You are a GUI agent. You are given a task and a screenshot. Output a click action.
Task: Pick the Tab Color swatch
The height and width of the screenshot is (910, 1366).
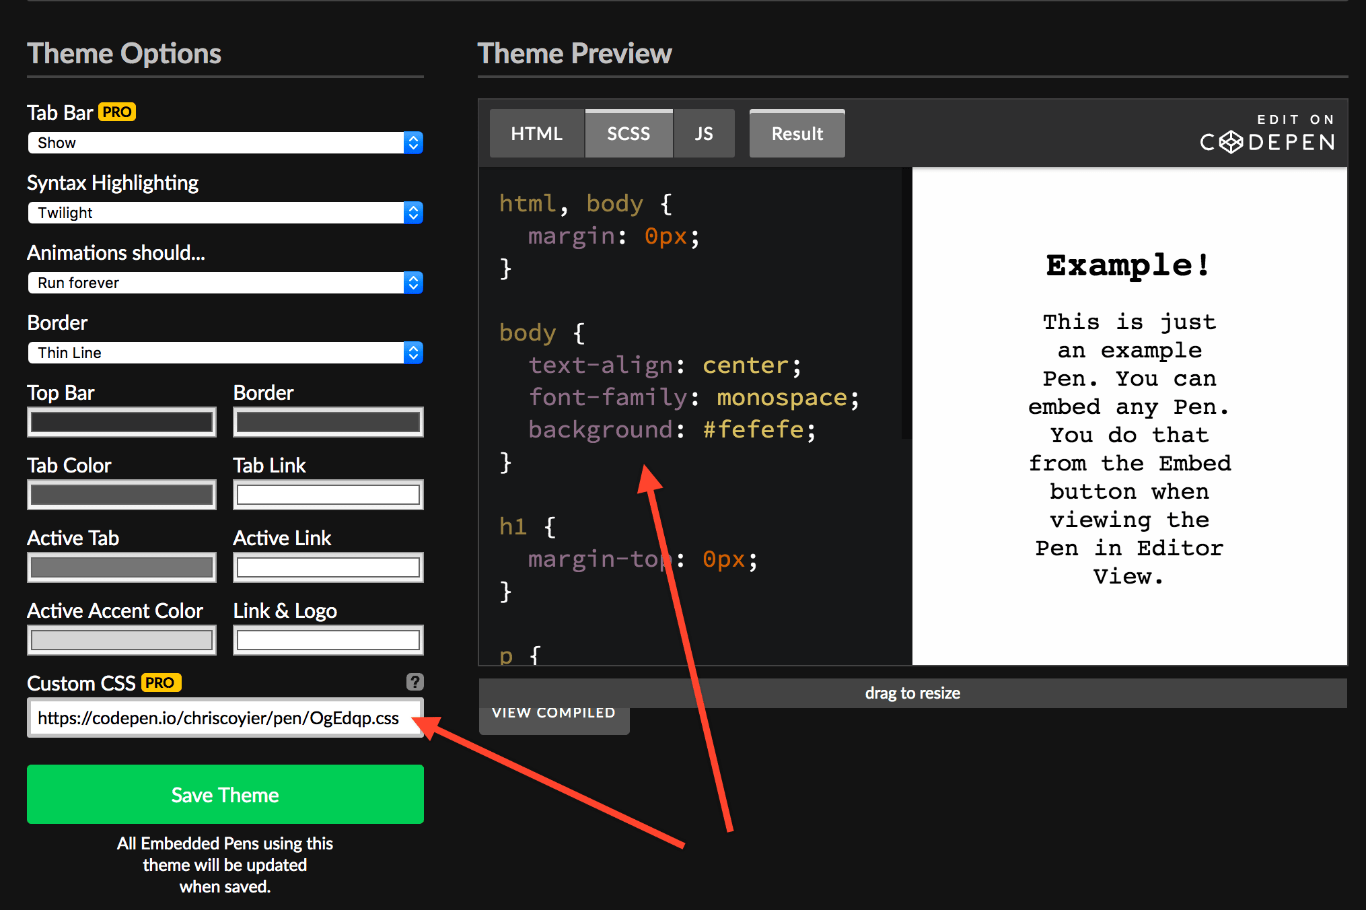pos(122,495)
